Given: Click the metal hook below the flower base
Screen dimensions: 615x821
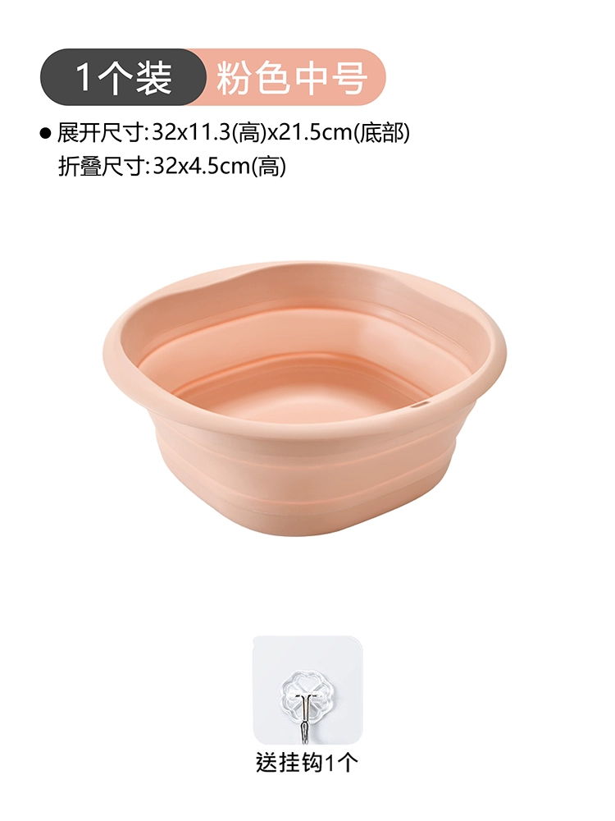Looking at the screenshot, I should 305,716.
